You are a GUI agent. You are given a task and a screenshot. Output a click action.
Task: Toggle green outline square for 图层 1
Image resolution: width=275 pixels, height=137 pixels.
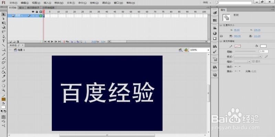pyautogui.click(x=41, y=16)
